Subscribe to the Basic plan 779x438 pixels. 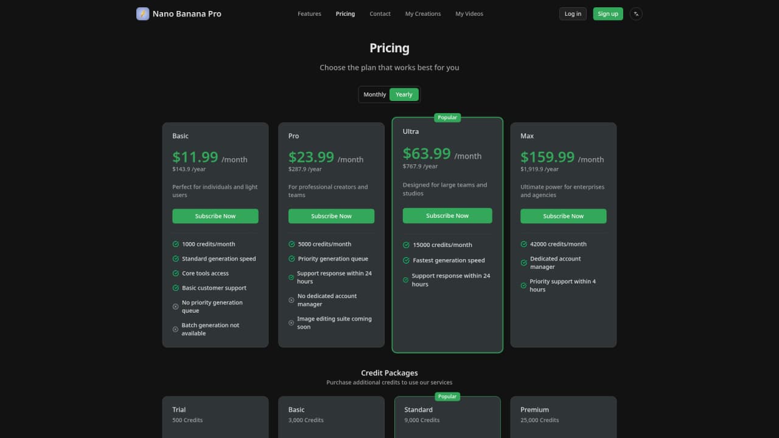215,216
